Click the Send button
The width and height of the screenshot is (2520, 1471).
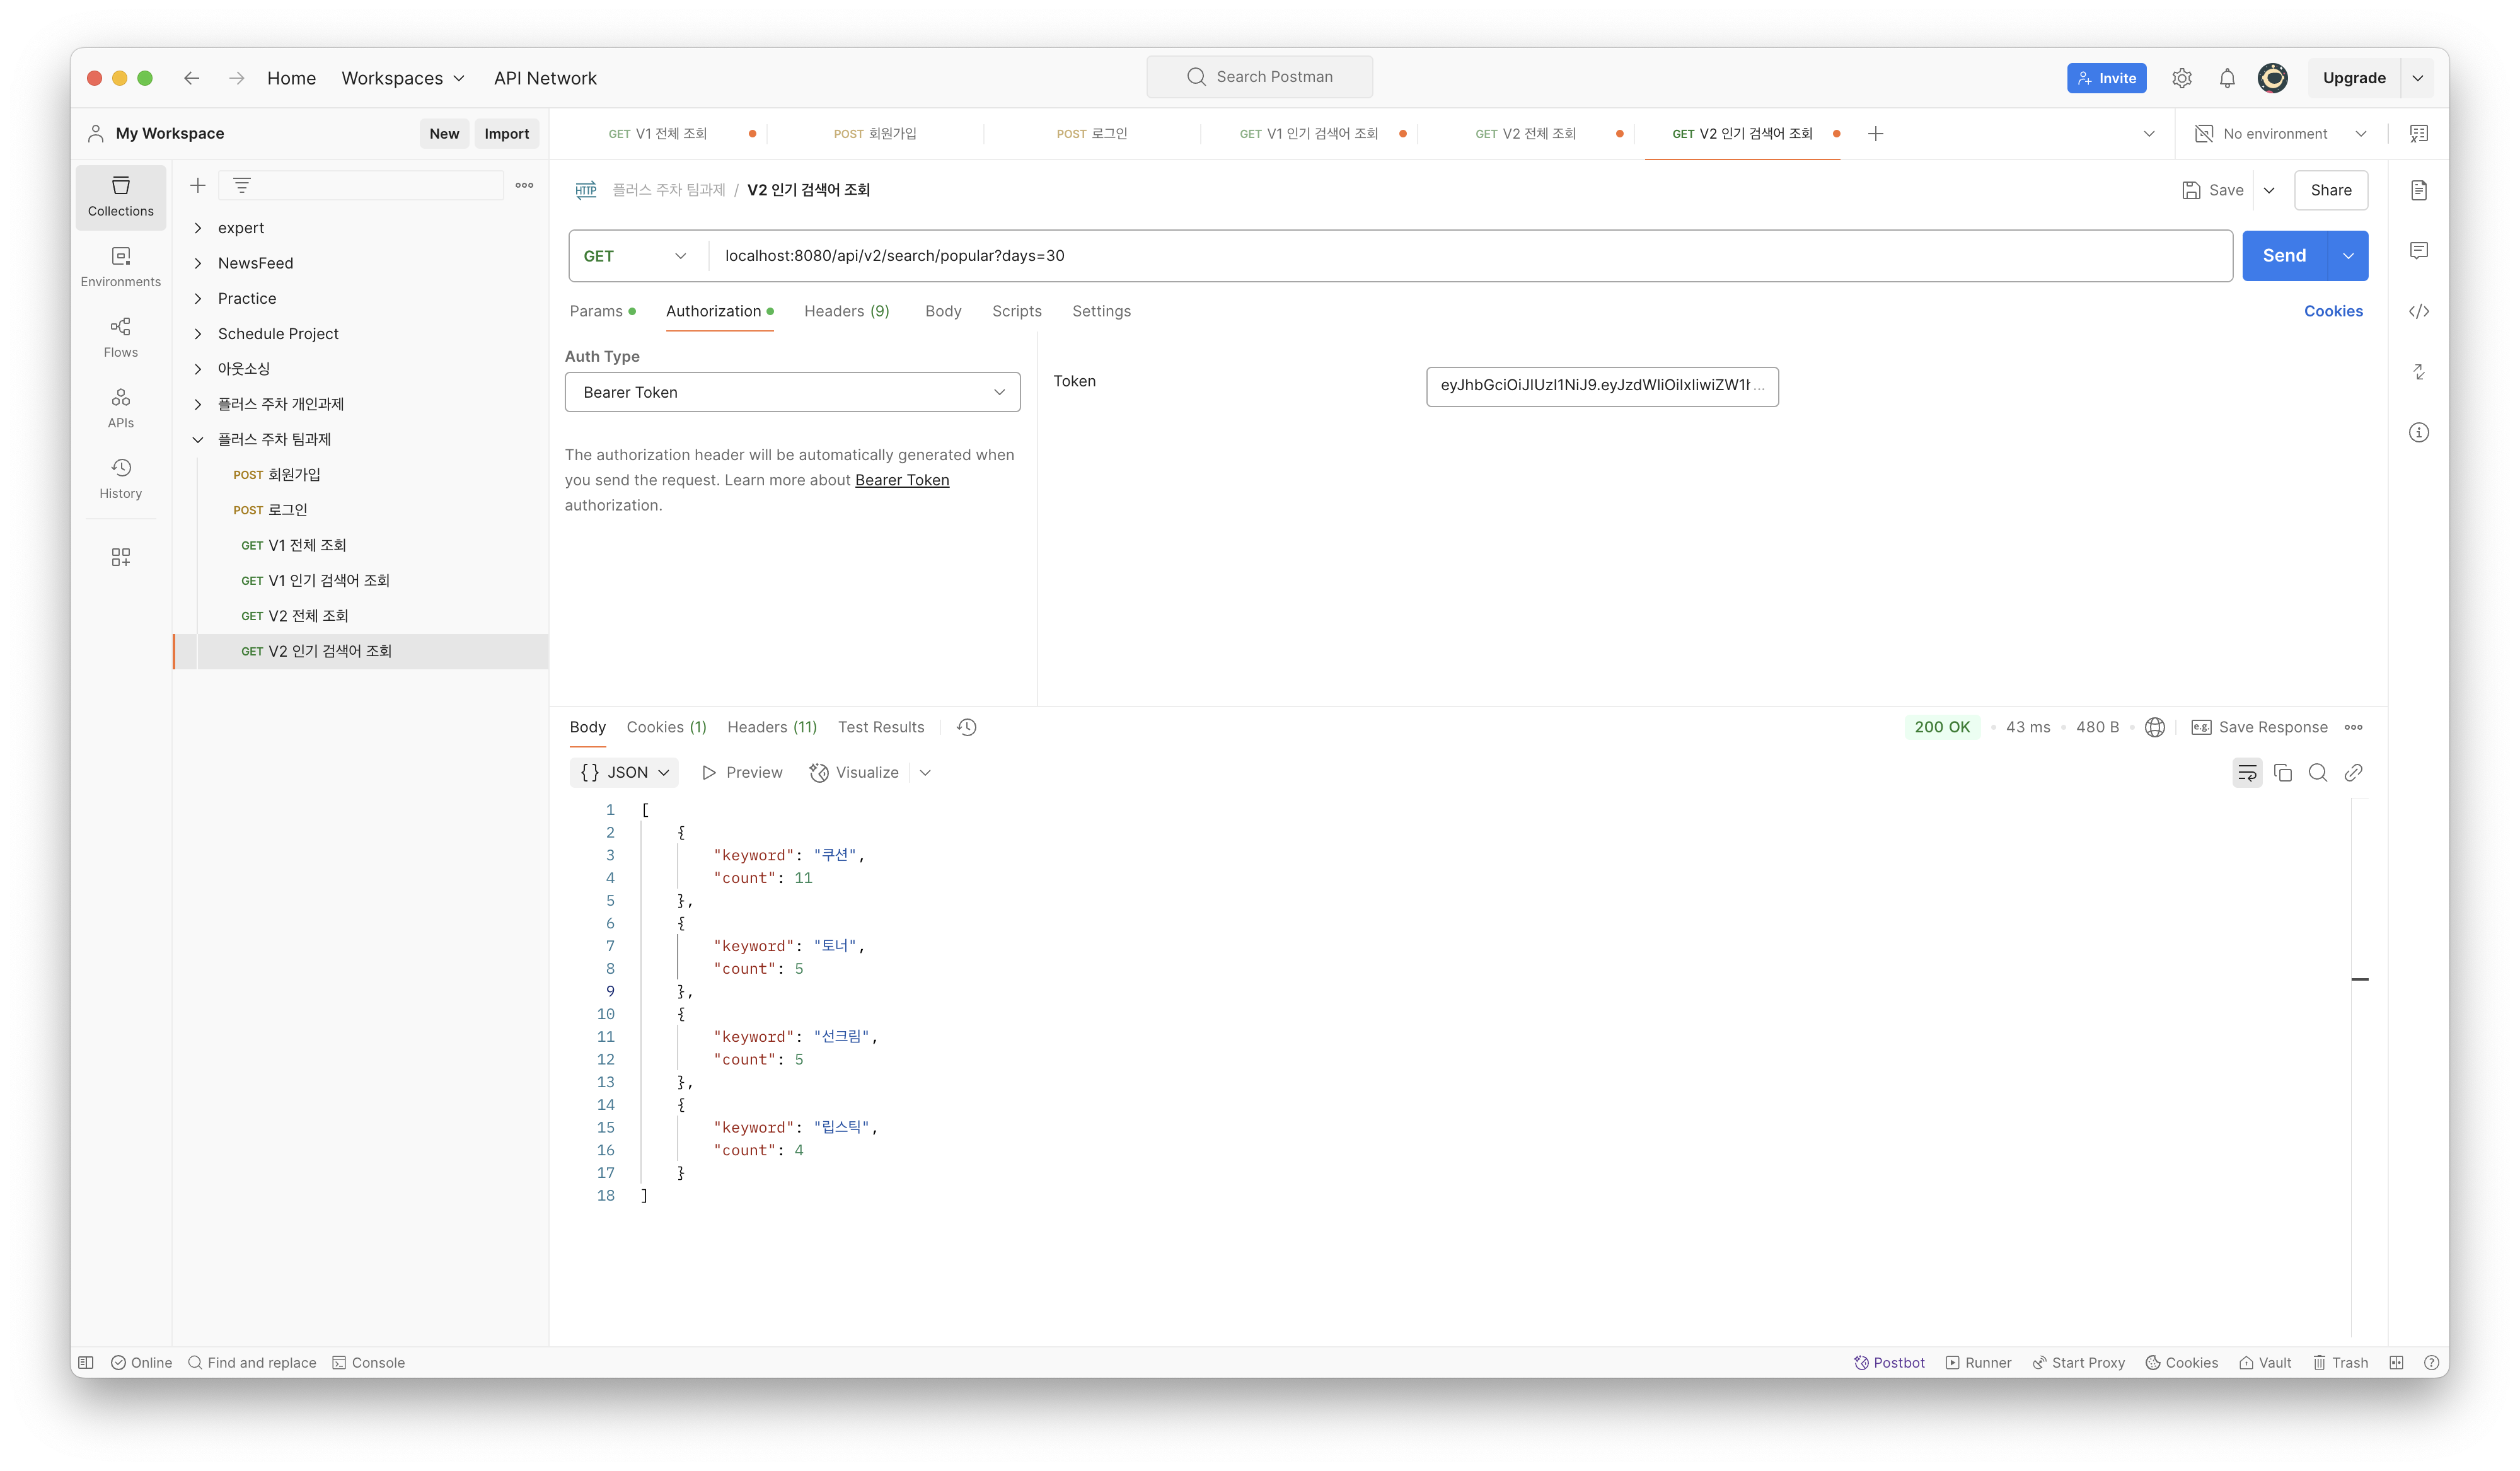pyautogui.click(x=2284, y=256)
